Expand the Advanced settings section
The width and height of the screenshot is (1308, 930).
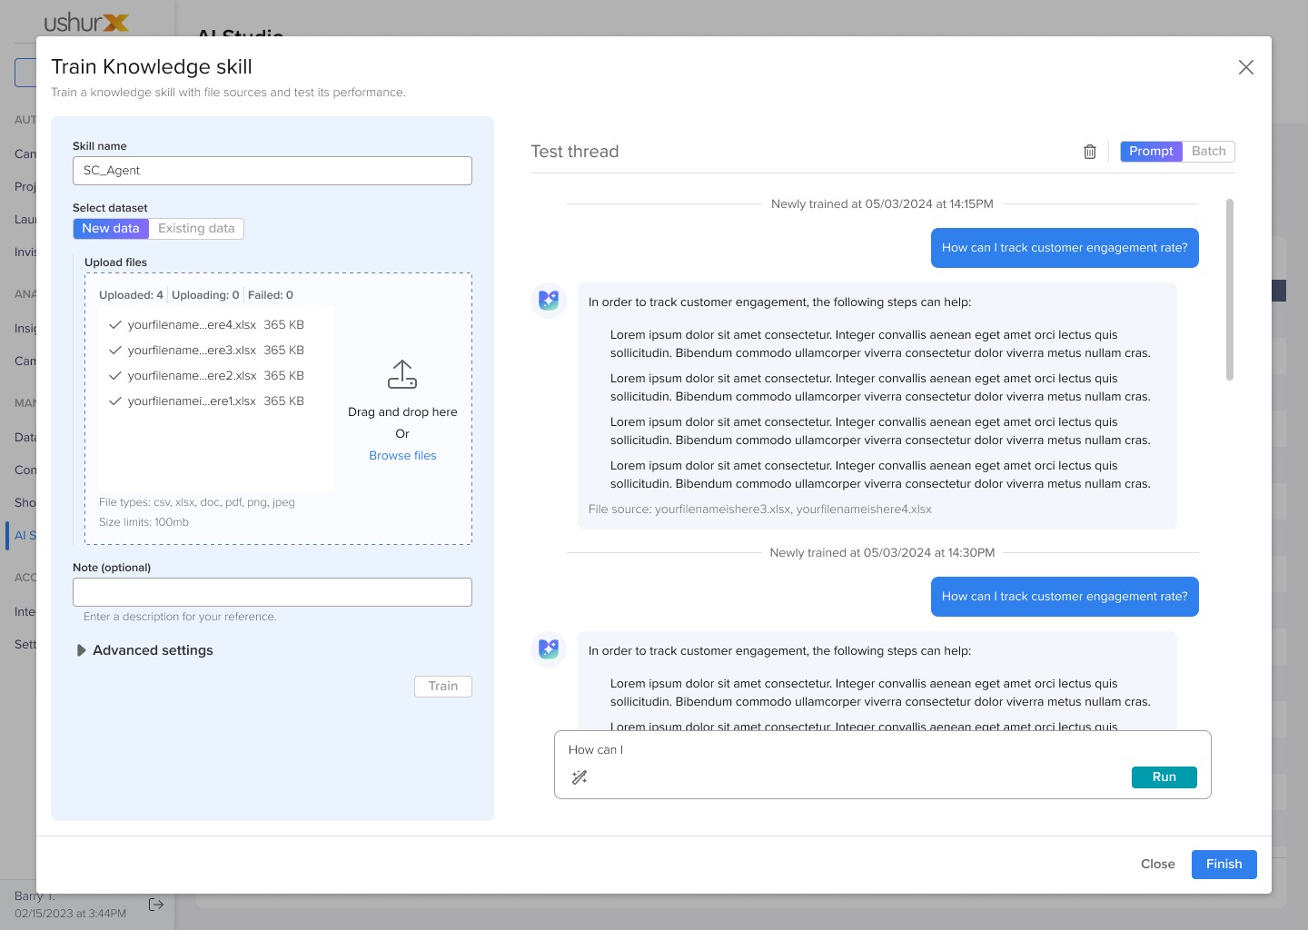pyautogui.click(x=145, y=650)
